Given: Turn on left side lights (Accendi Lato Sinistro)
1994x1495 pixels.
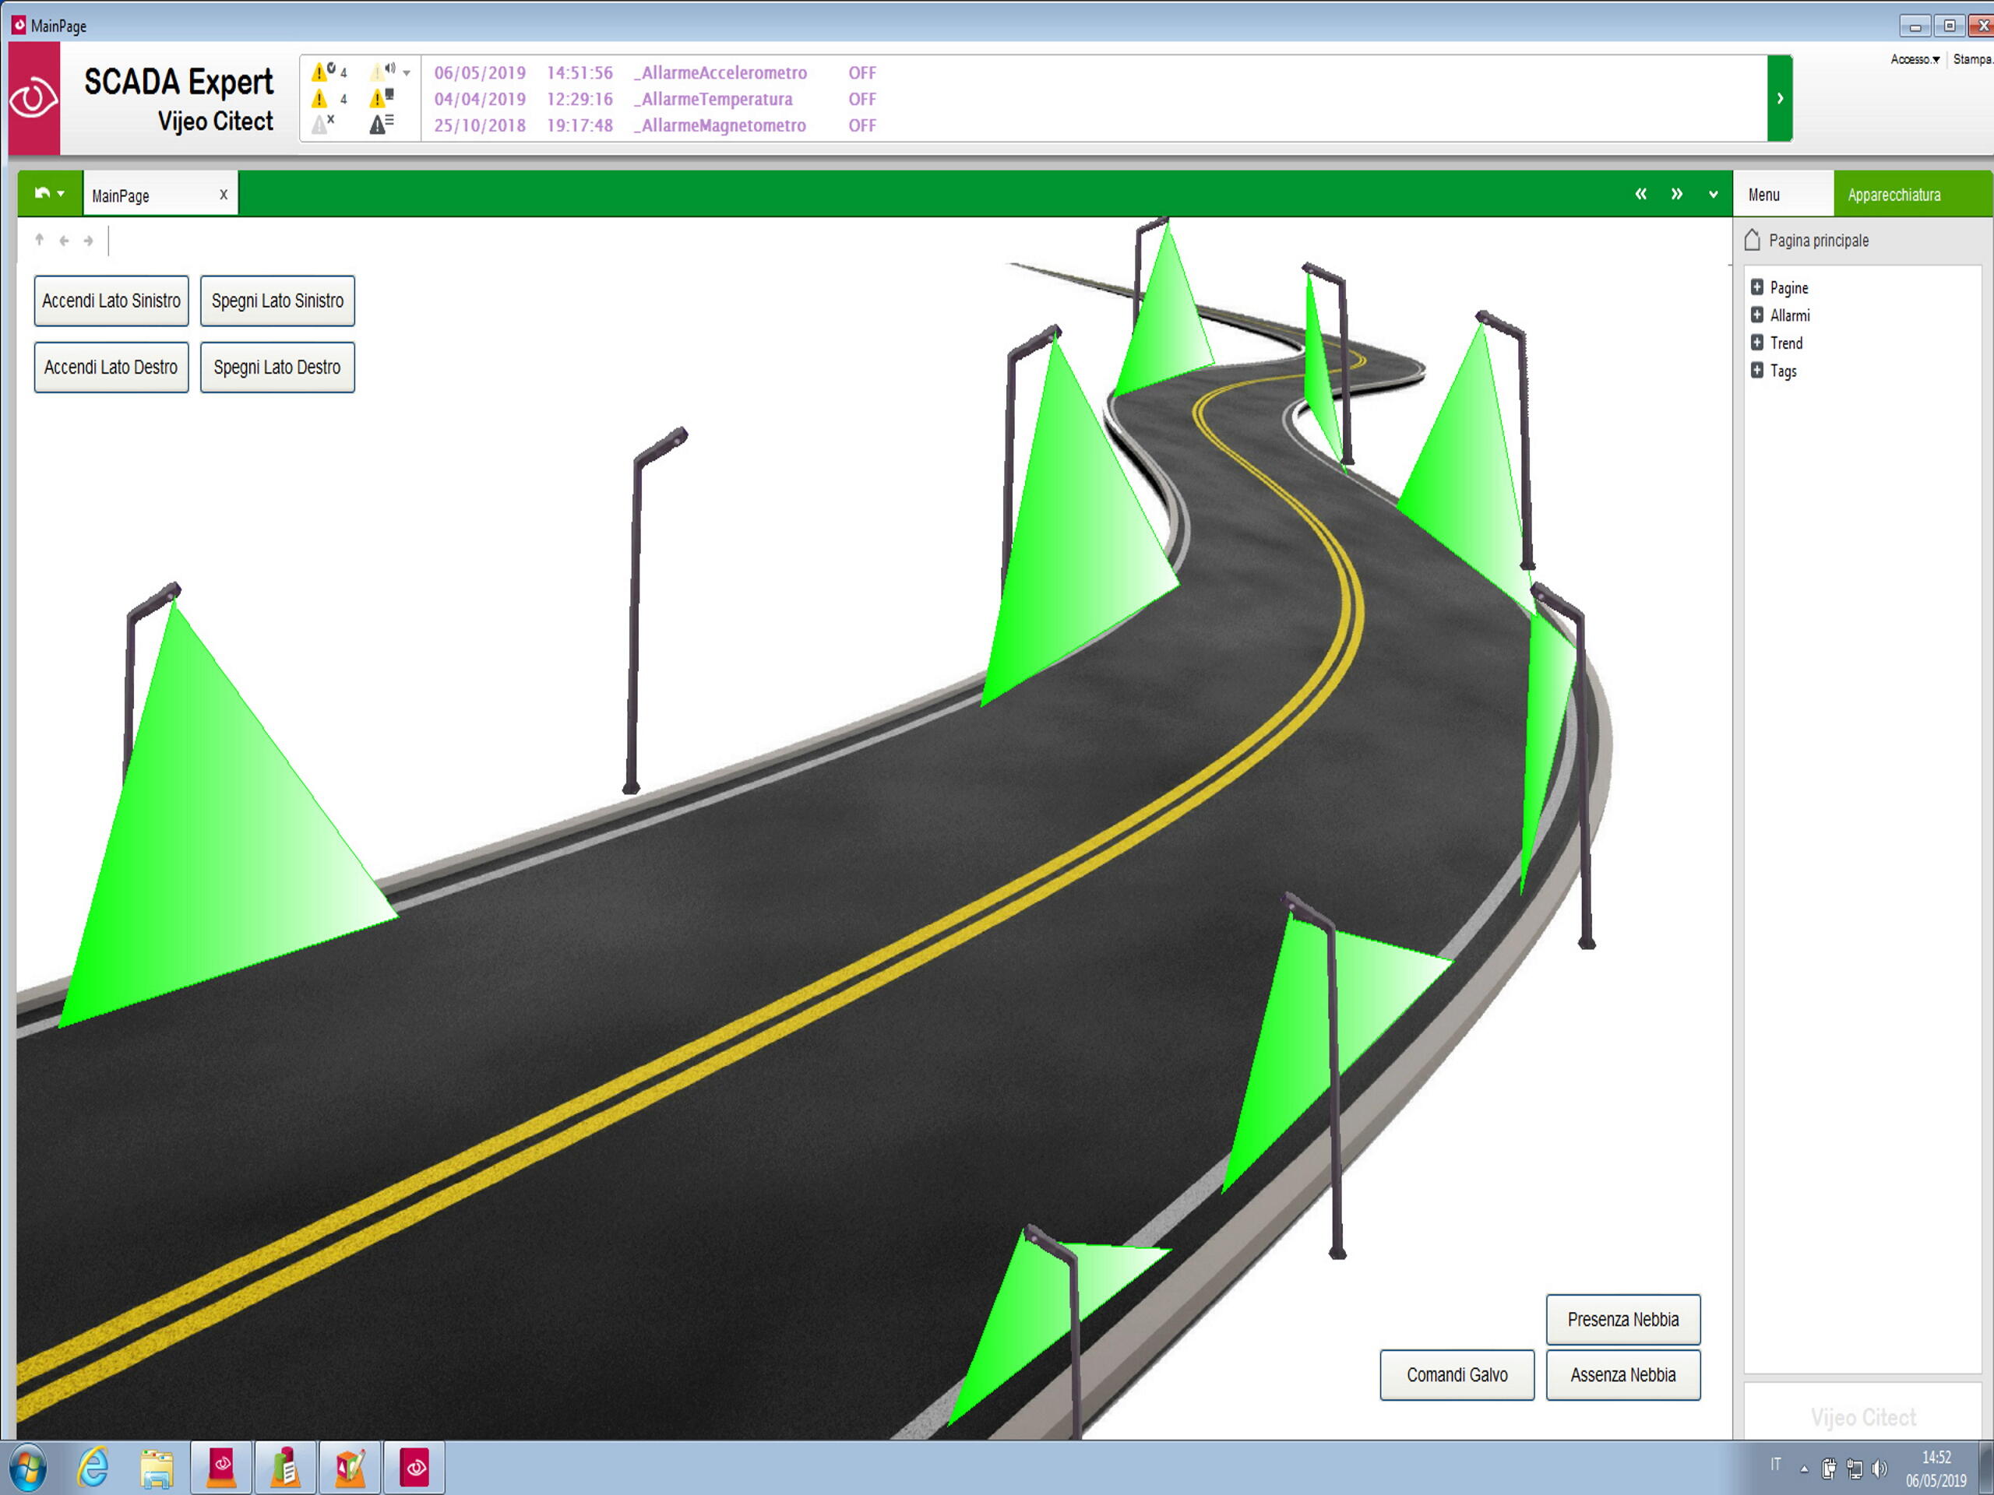Looking at the screenshot, I should (112, 301).
